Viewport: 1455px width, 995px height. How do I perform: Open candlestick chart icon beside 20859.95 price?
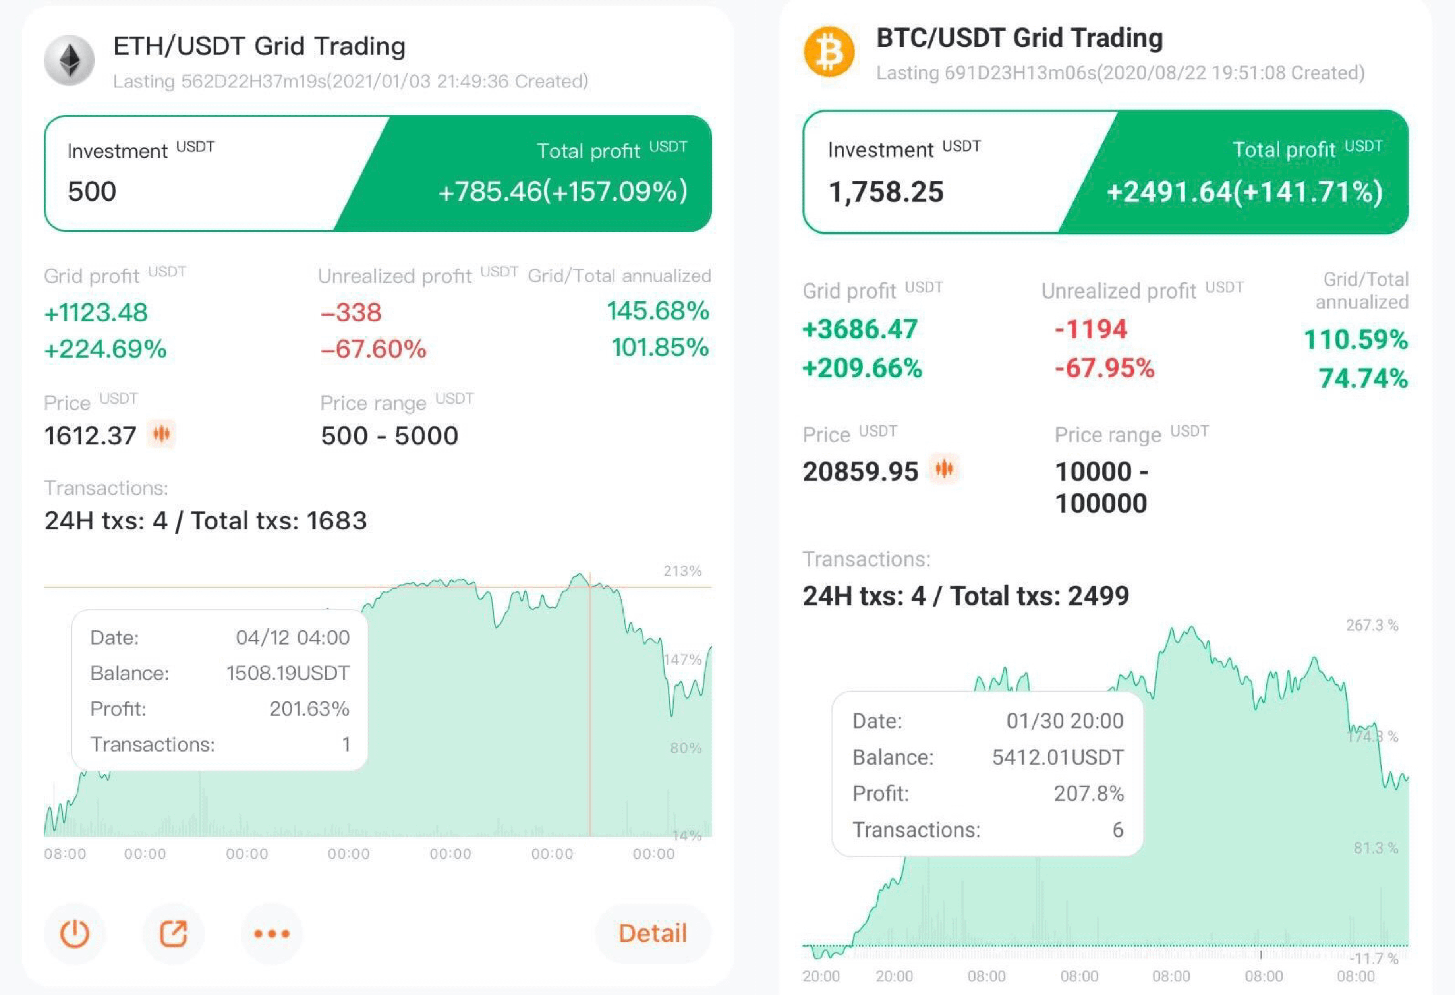pos(944,468)
